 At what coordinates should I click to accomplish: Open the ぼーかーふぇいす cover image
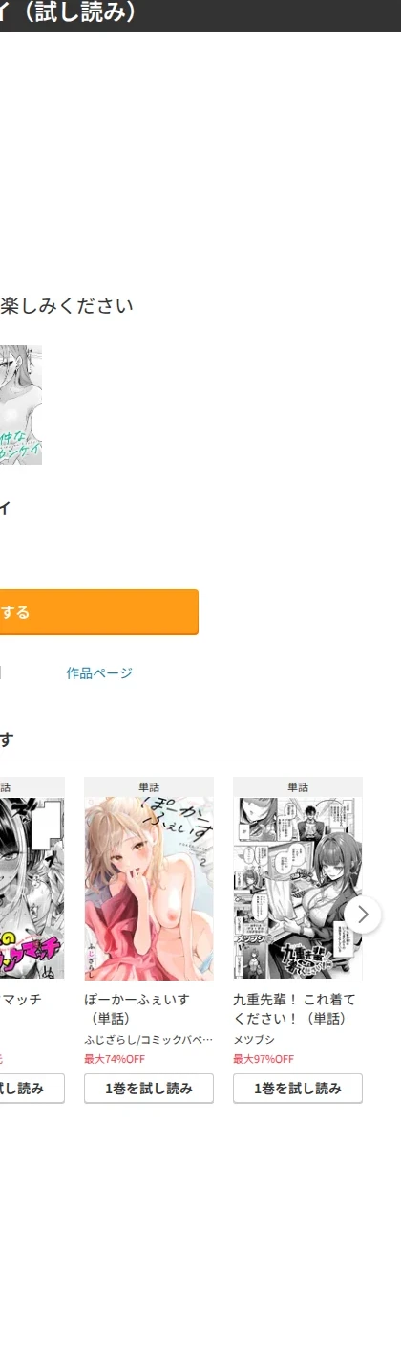tap(149, 889)
